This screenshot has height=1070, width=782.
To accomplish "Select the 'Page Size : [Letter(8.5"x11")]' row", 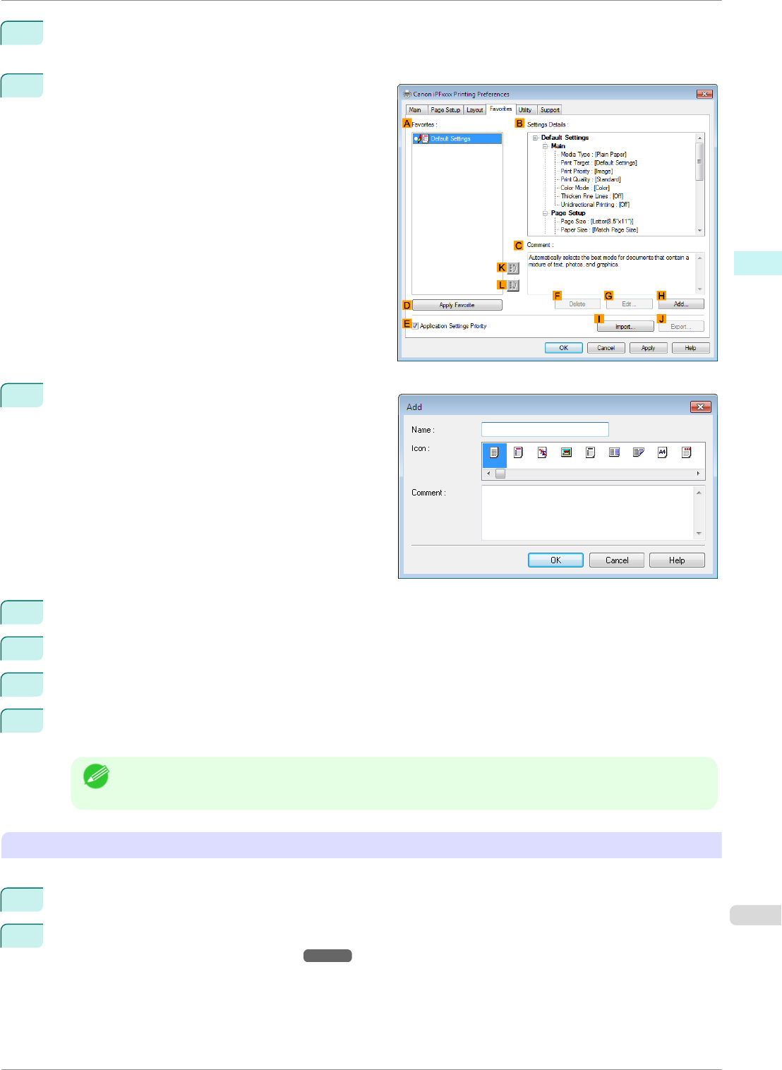I will (597, 222).
